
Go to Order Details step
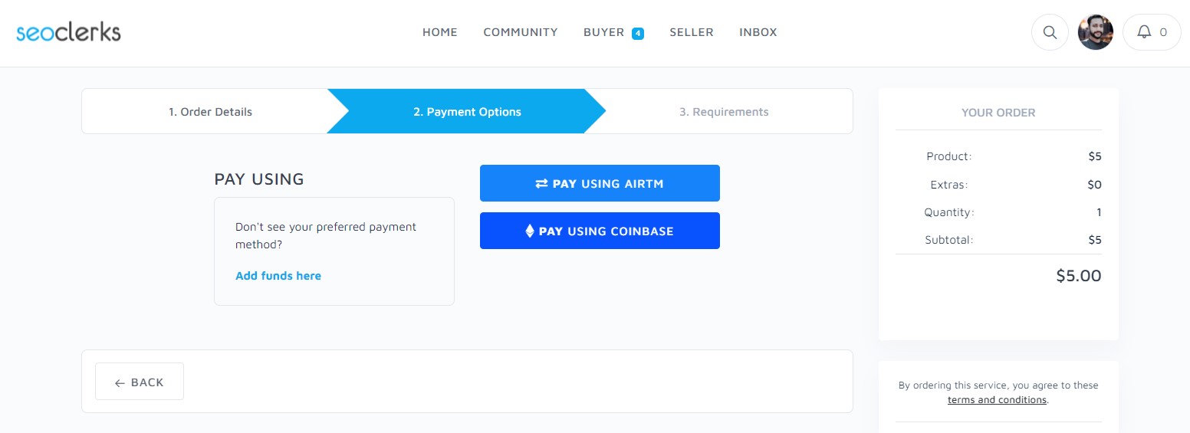[210, 112]
